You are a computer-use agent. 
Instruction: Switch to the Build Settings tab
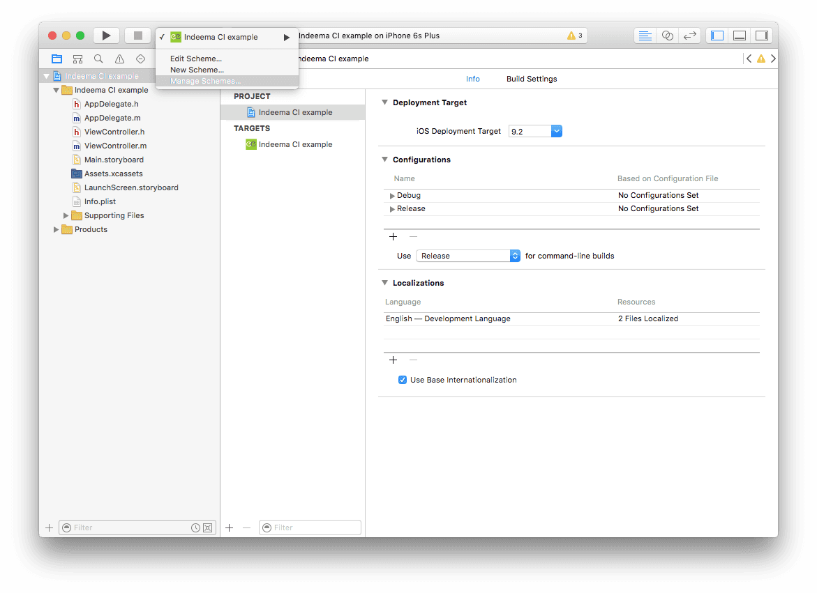(531, 78)
